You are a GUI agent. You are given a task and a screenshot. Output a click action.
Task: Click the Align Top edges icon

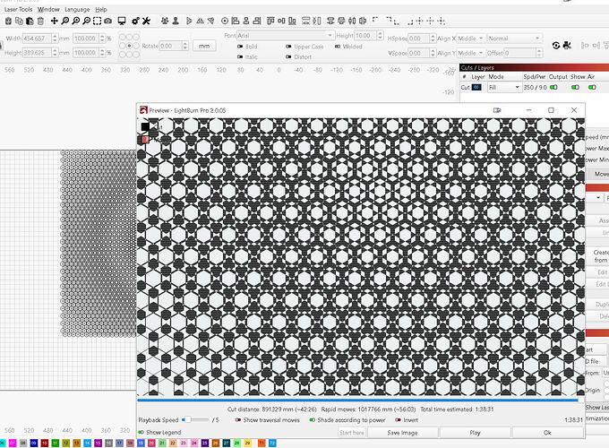click(270, 21)
